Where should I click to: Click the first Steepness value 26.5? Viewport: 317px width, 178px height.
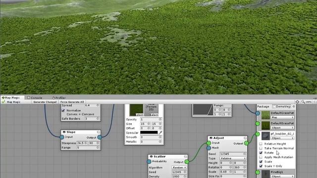tap(82, 143)
